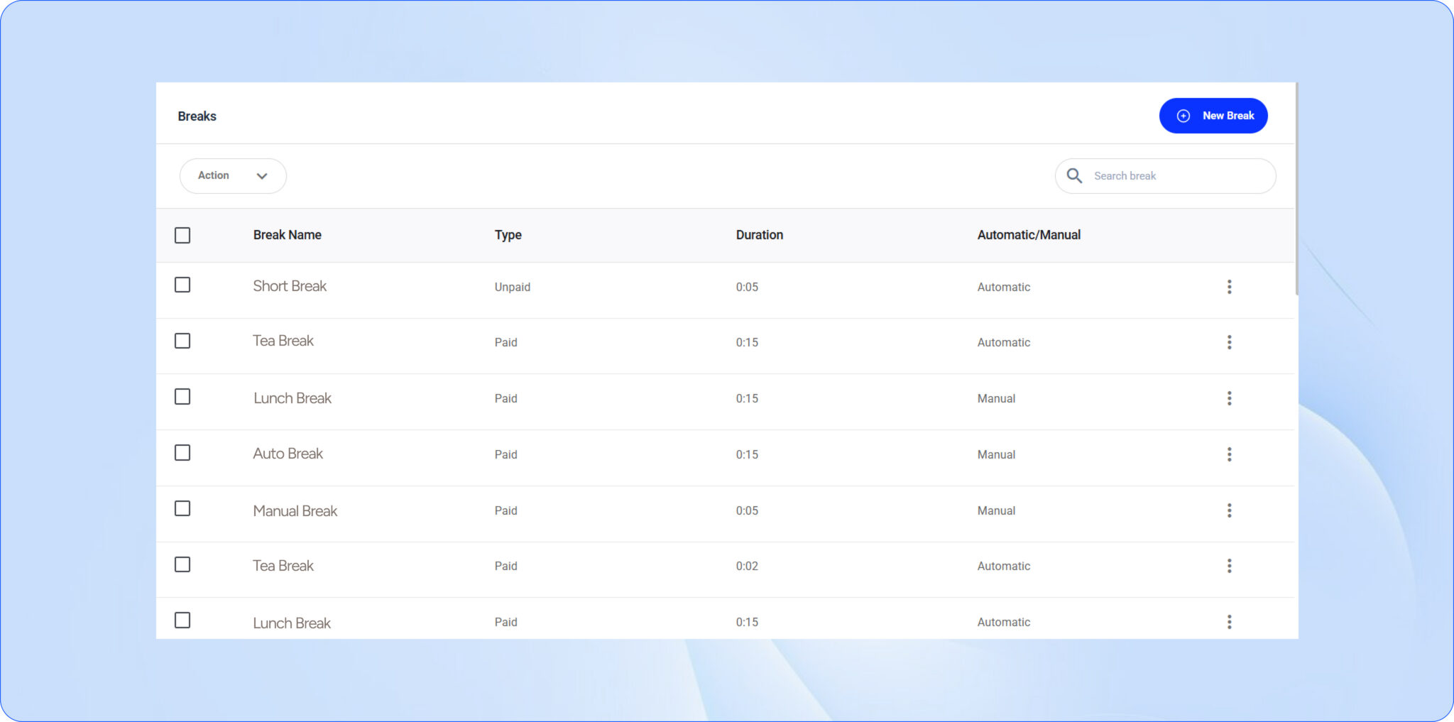
Task: Click the search magnifier icon
Action: (1074, 176)
